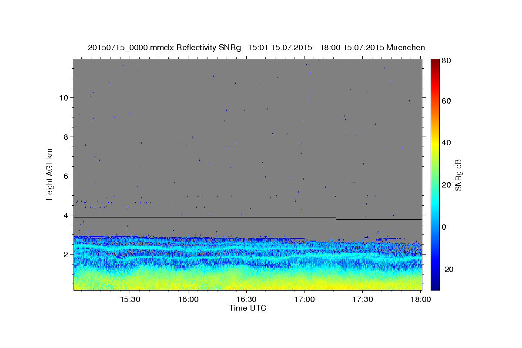The height and width of the screenshot is (348, 522).
Task: Click the 'Height AGL km' axis label
Action: coord(50,174)
